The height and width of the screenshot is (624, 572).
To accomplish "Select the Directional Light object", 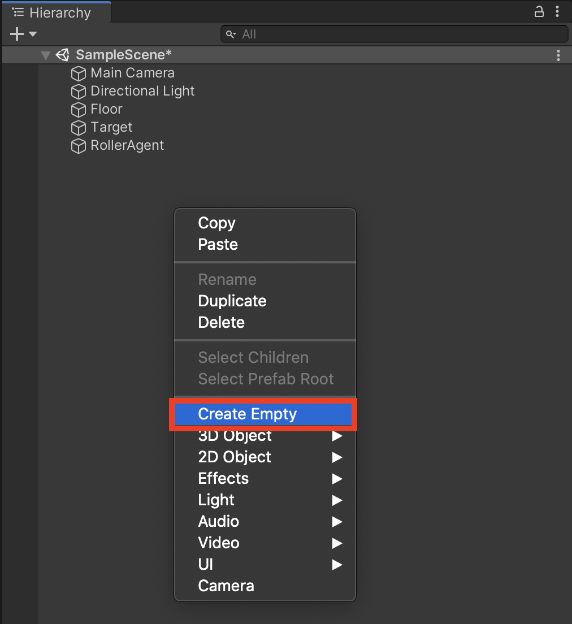I will point(142,91).
